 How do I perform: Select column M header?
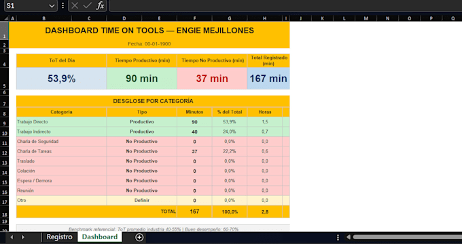[x=366, y=18]
